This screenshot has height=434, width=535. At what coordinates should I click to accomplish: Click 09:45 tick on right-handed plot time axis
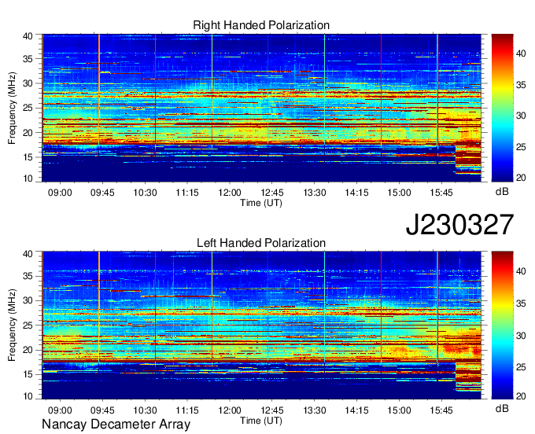[x=102, y=193]
